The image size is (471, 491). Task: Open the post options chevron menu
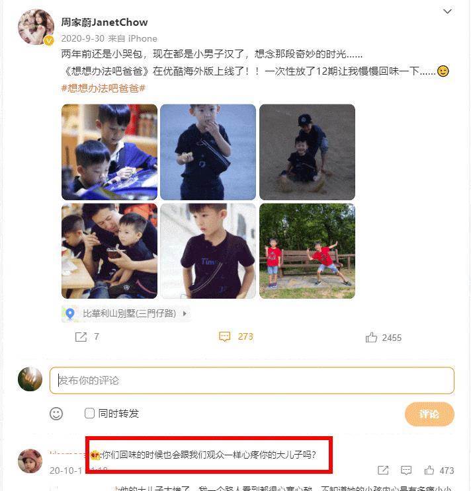[x=447, y=12]
